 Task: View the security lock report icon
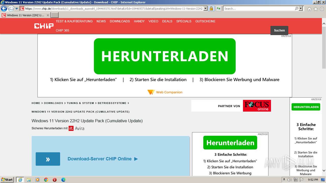click(x=211, y=9)
